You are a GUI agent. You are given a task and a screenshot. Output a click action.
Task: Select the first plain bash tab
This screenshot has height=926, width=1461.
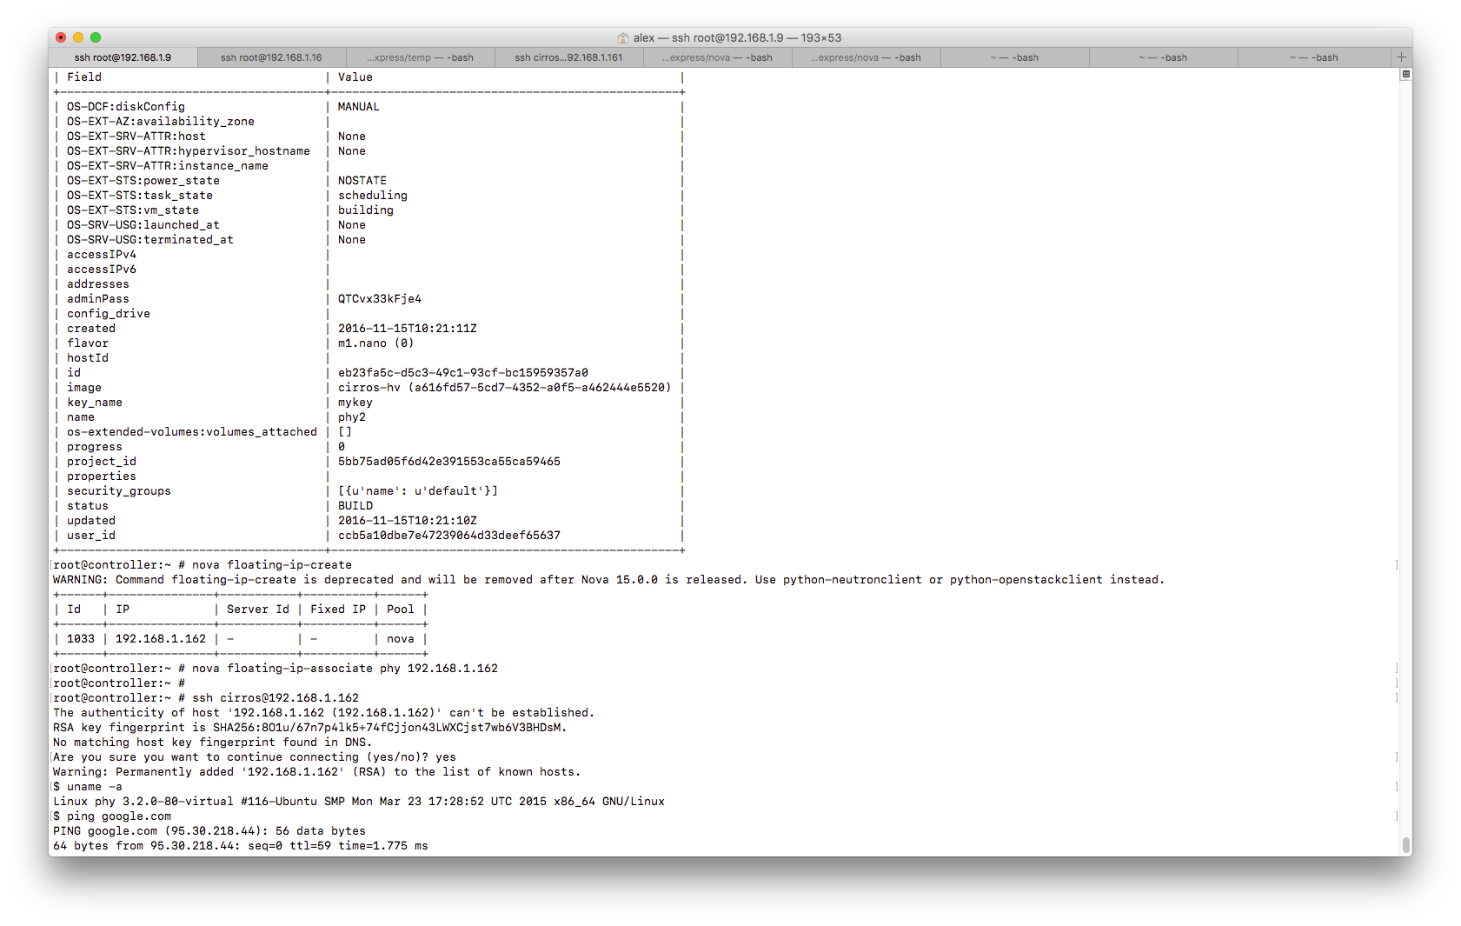[1015, 57]
